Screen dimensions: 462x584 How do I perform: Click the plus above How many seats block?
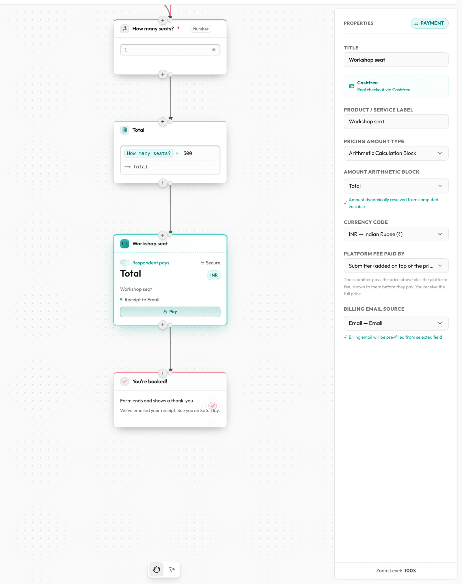point(163,20)
